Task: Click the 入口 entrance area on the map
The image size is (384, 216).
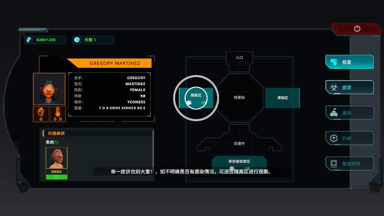Action: tap(239, 58)
